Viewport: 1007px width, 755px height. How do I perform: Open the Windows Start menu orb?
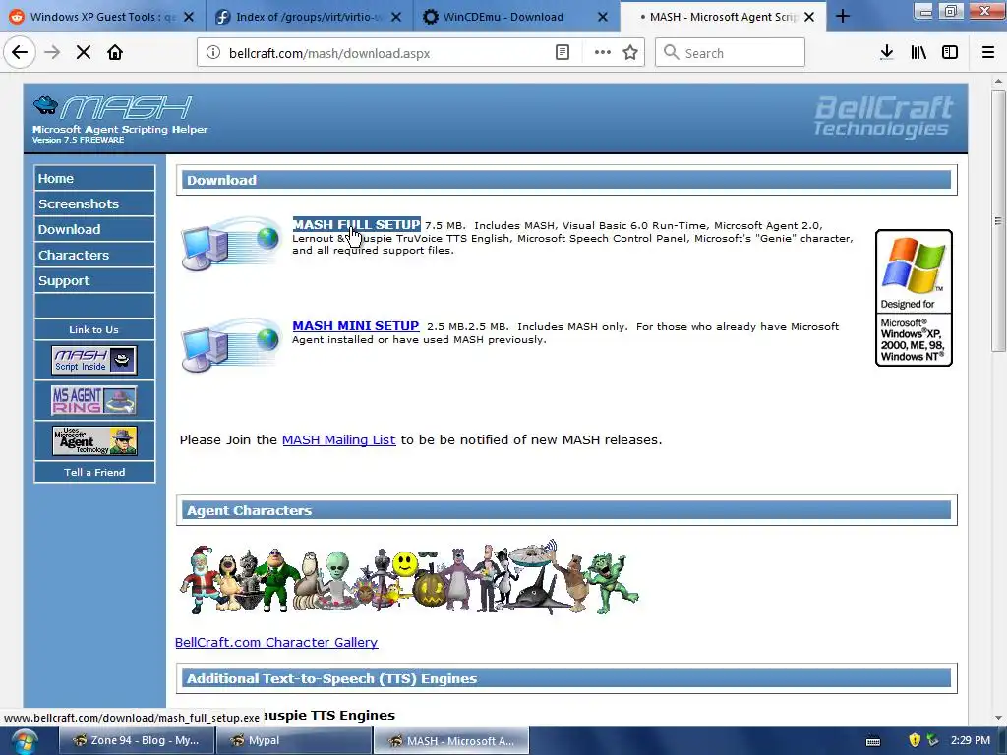25,742
